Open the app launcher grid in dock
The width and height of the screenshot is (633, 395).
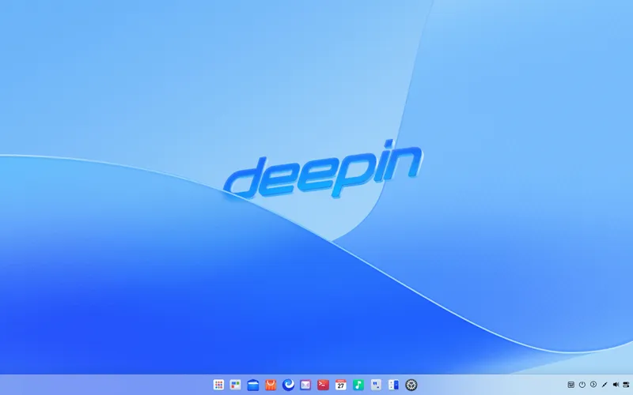[x=218, y=385]
